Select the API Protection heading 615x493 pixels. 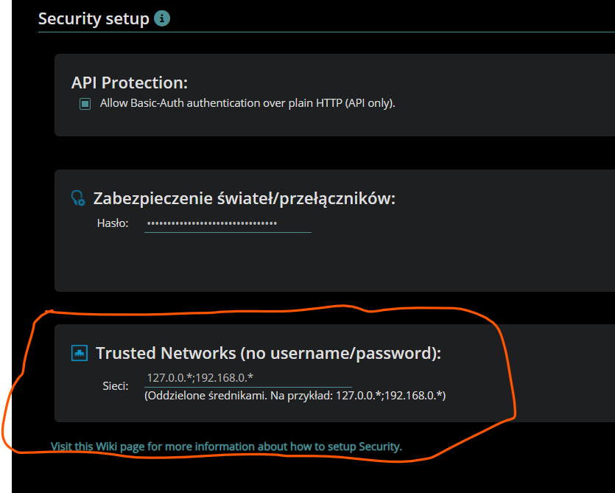click(130, 83)
